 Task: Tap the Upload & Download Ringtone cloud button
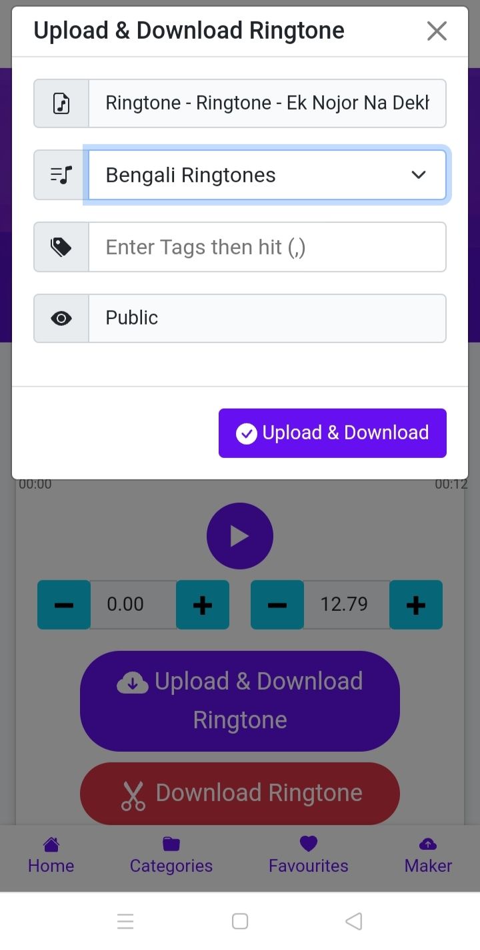pos(240,701)
